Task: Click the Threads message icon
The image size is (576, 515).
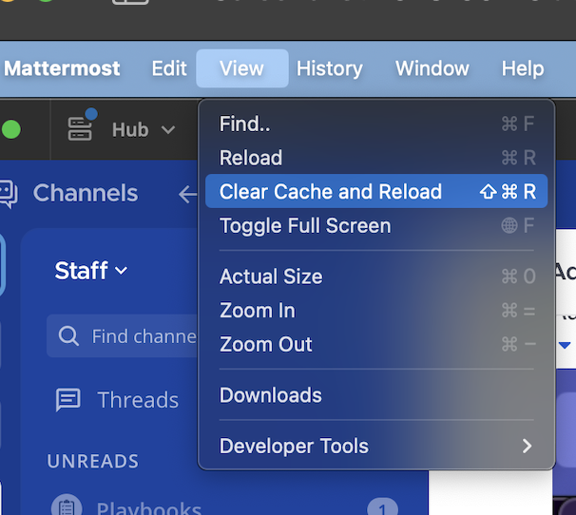Action: tap(67, 400)
